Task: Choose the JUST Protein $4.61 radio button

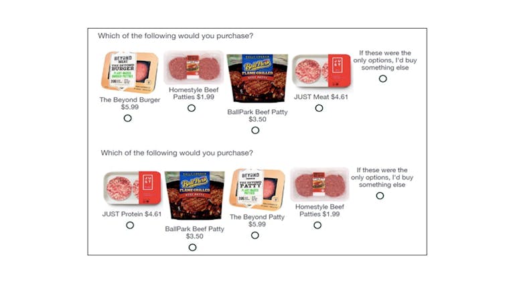Action: coord(130,225)
